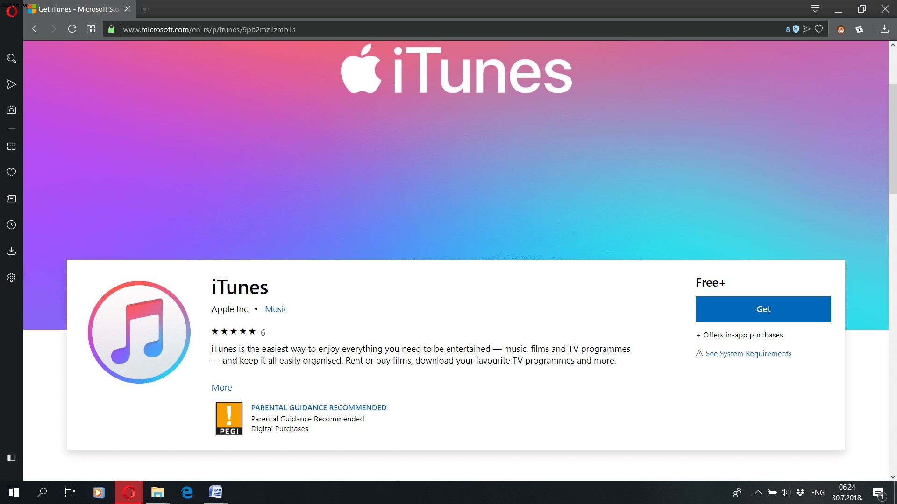
Task: Open the start page from the toolbar grid icon
Action: (x=91, y=29)
